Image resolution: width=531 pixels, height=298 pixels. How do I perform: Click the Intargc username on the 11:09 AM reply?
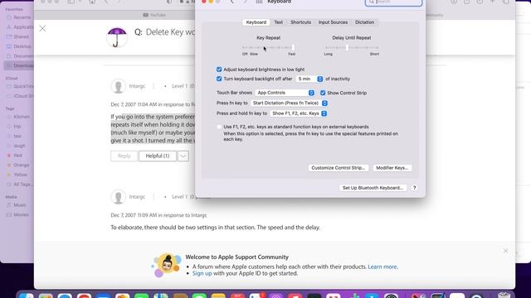[137, 197]
